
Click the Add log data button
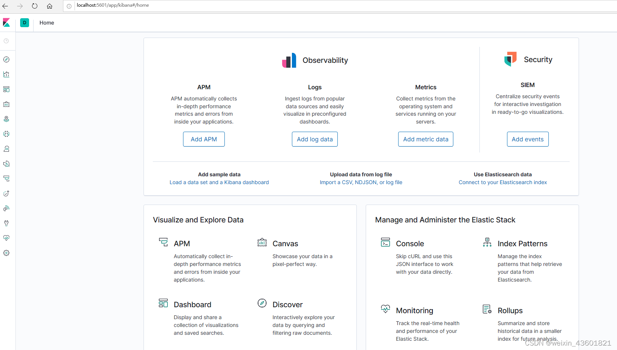(x=315, y=139)
